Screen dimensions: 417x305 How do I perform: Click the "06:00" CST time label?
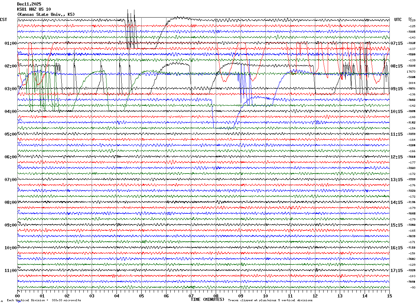11,157
